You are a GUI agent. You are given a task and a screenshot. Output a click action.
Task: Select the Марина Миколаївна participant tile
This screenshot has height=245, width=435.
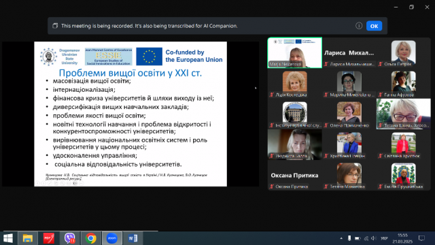349,83
